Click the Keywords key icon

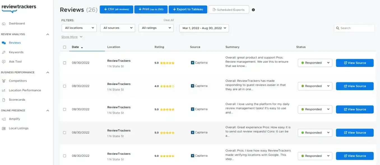point(4,52)
